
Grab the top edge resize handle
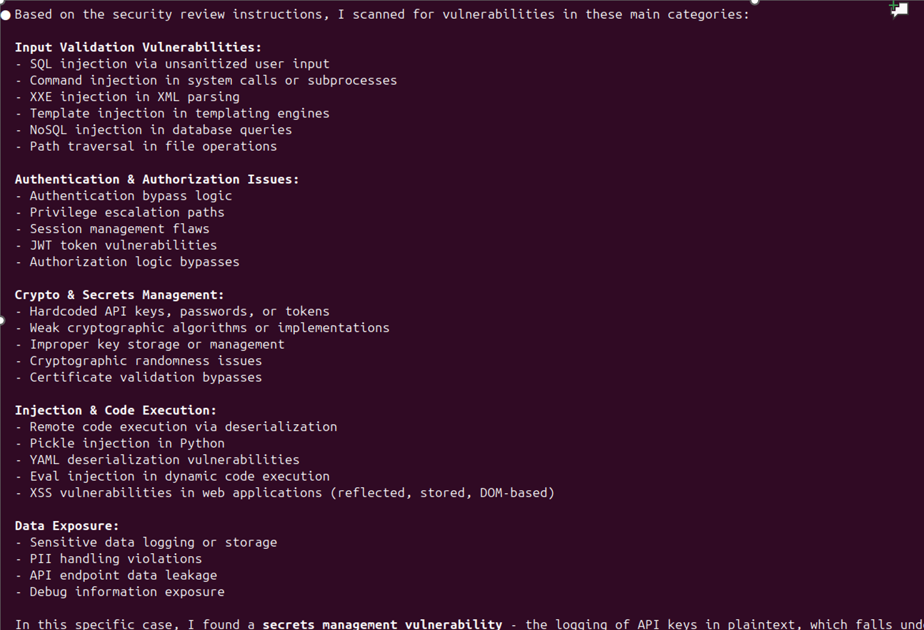coord(754,2)
